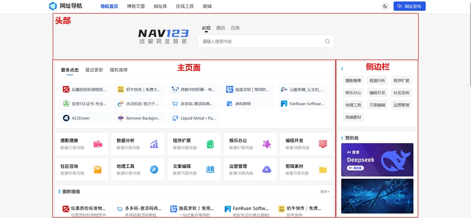
Task: Switch to the 最近更新 tab
Action: [x=94, y=70]
